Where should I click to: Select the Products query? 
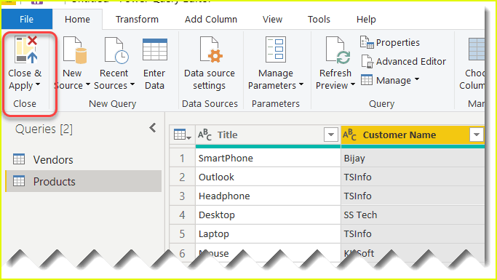click(84, 181)
